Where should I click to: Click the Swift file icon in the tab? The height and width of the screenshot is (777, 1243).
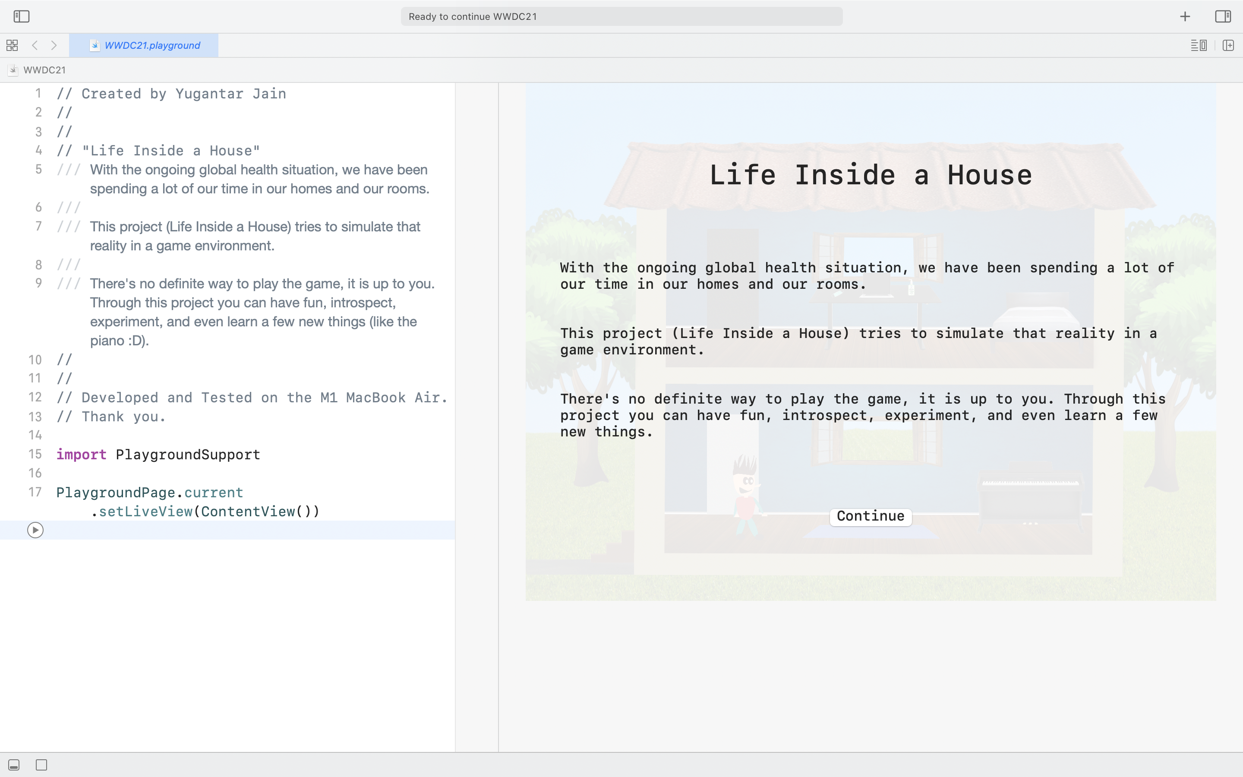click(x=95, y=45)
